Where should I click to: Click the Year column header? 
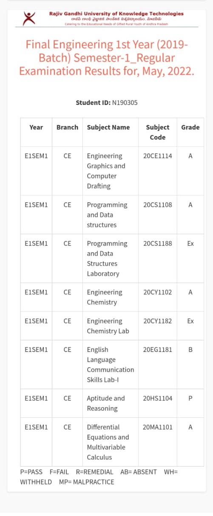(36, 127)
